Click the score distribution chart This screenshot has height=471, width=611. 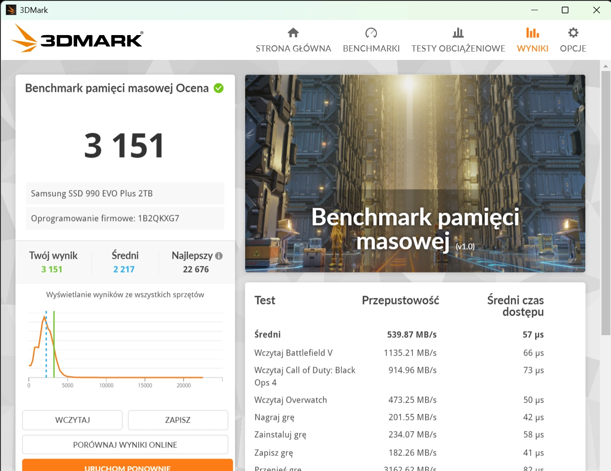click(x=125, y=348)
